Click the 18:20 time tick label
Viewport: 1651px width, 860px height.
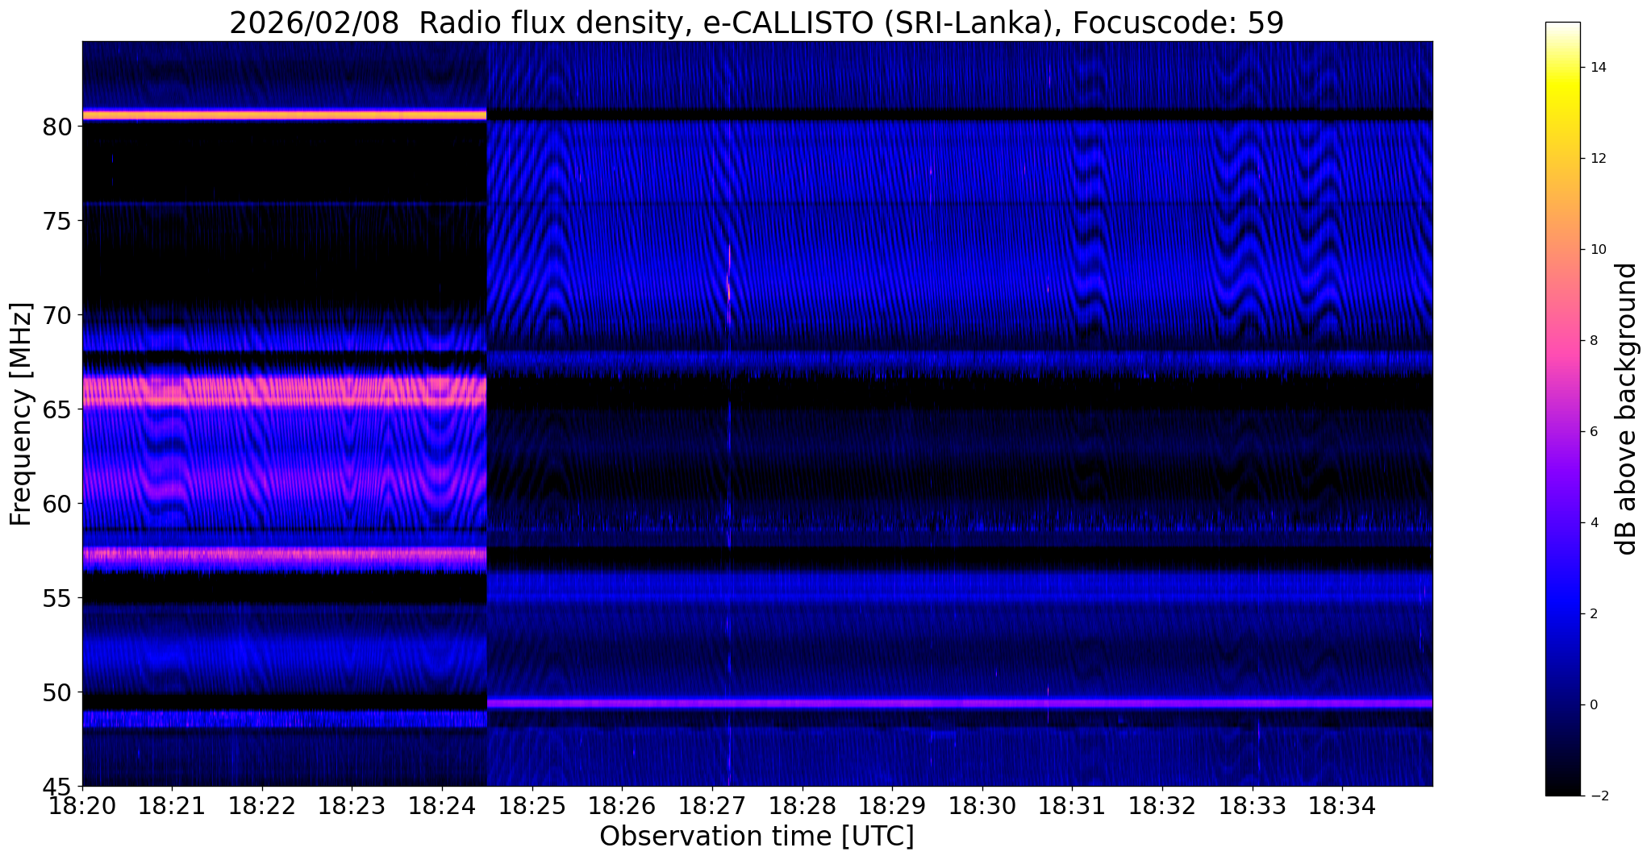pyautogui.click(x=82, y=807)
